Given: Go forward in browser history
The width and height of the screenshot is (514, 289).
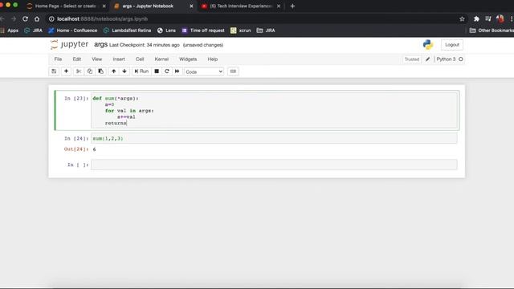Looking at the screenshot, I should coord(14,19).
